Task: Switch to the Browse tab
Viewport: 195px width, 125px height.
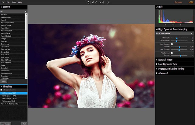Action: [178, 2]
